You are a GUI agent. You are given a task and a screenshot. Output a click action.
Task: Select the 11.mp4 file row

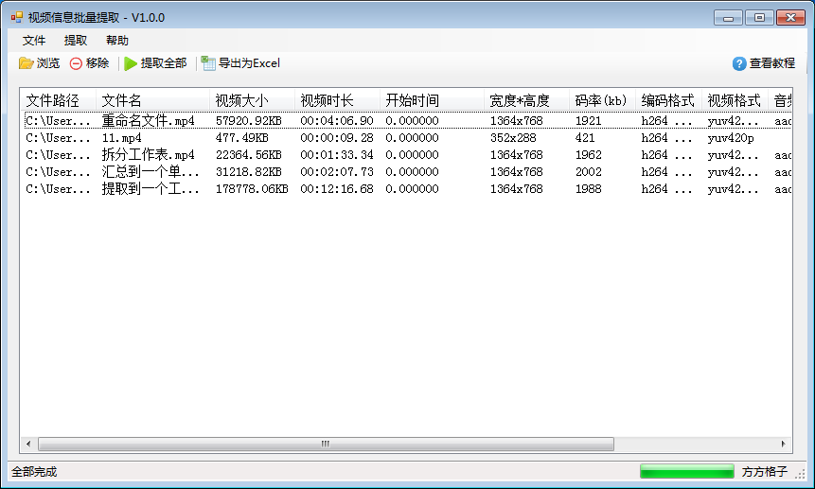(x=121, y=138)
